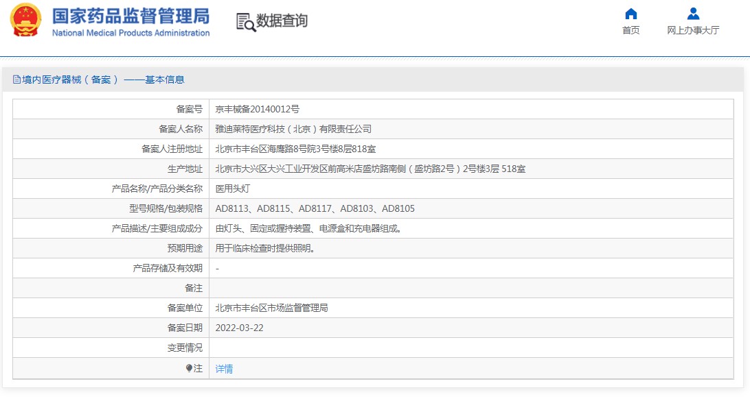Open the 详情 link
The width and height of the screenshot is (750, 401).
(224, 369)
